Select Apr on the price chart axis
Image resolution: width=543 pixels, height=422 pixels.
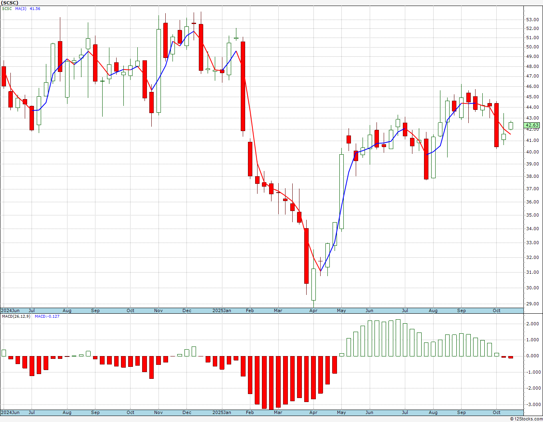(313, 311)
